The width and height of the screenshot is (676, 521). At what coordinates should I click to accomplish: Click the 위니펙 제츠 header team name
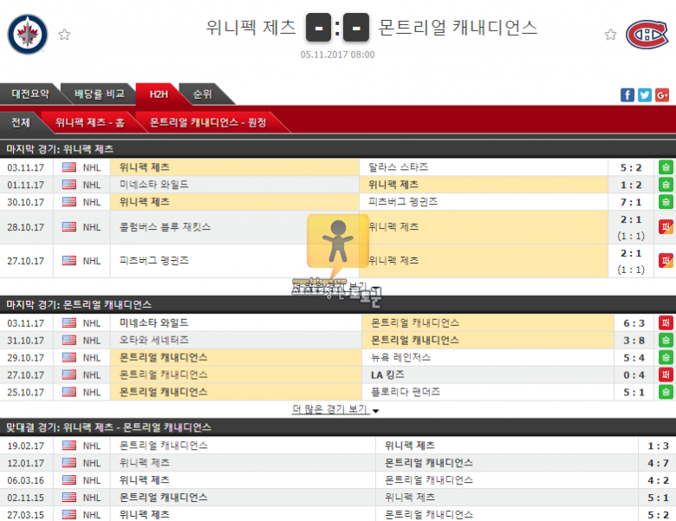[251, 27]
